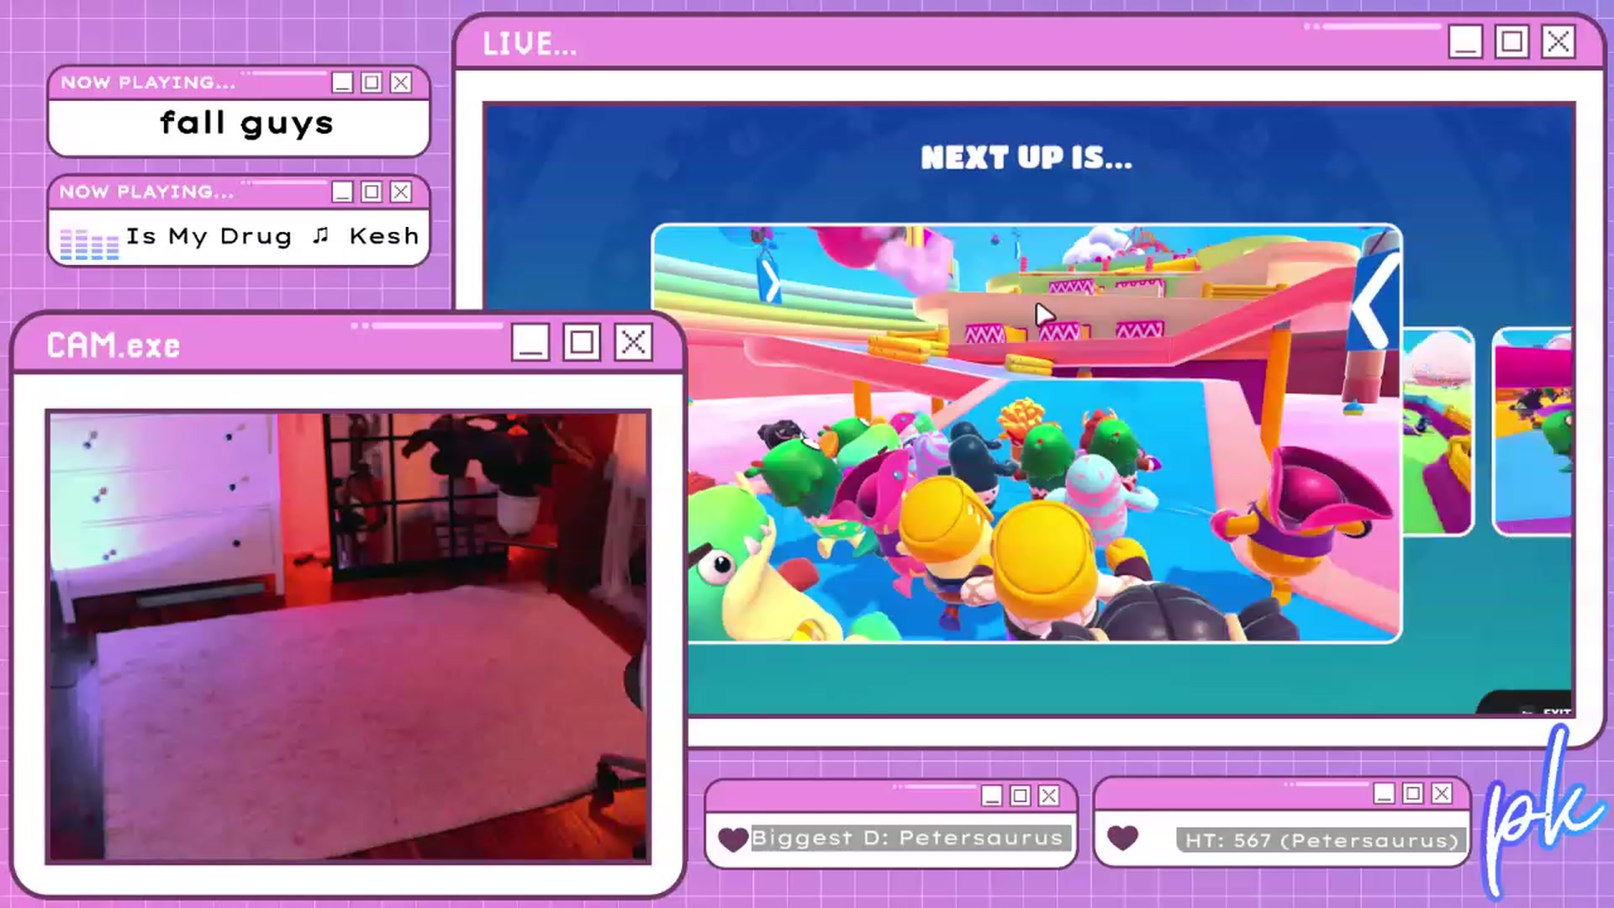Minimize the CAM.exe window
The width and height of the screenshot is (1614, 908).
click(530, 342)
